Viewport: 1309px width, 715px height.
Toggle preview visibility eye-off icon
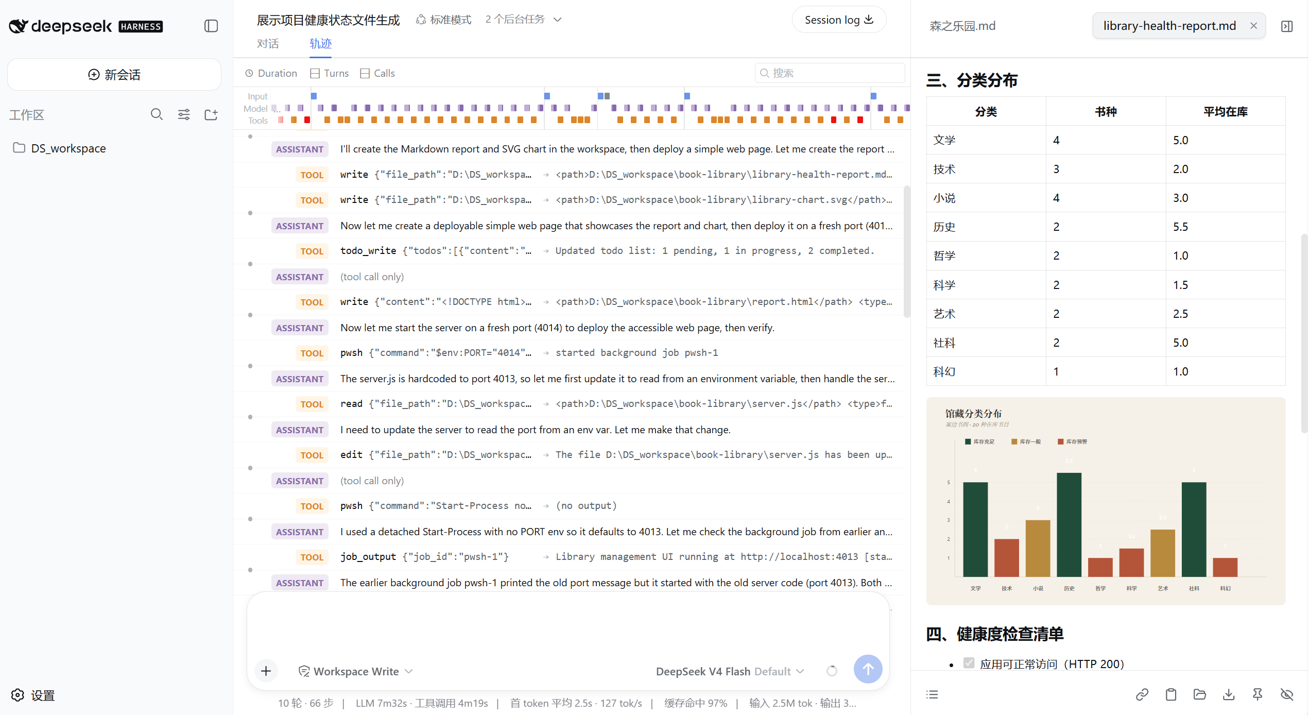pyautogui.click(x=1286, y=694)
